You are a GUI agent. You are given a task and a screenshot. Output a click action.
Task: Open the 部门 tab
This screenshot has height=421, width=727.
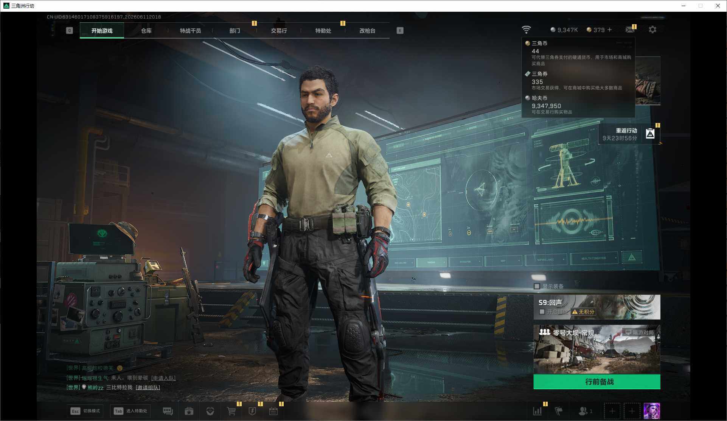(235, 31)
